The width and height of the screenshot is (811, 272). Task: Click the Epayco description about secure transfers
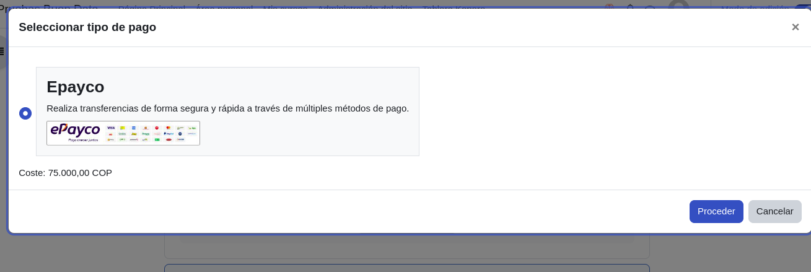pos(227,108)
